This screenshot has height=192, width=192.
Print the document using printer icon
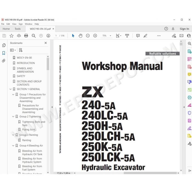26,36
